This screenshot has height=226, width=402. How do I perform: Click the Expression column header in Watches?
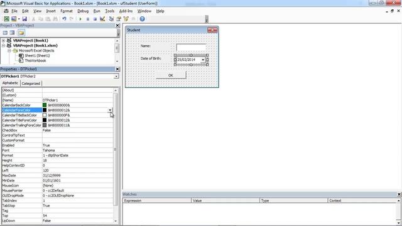coord(157,201)
